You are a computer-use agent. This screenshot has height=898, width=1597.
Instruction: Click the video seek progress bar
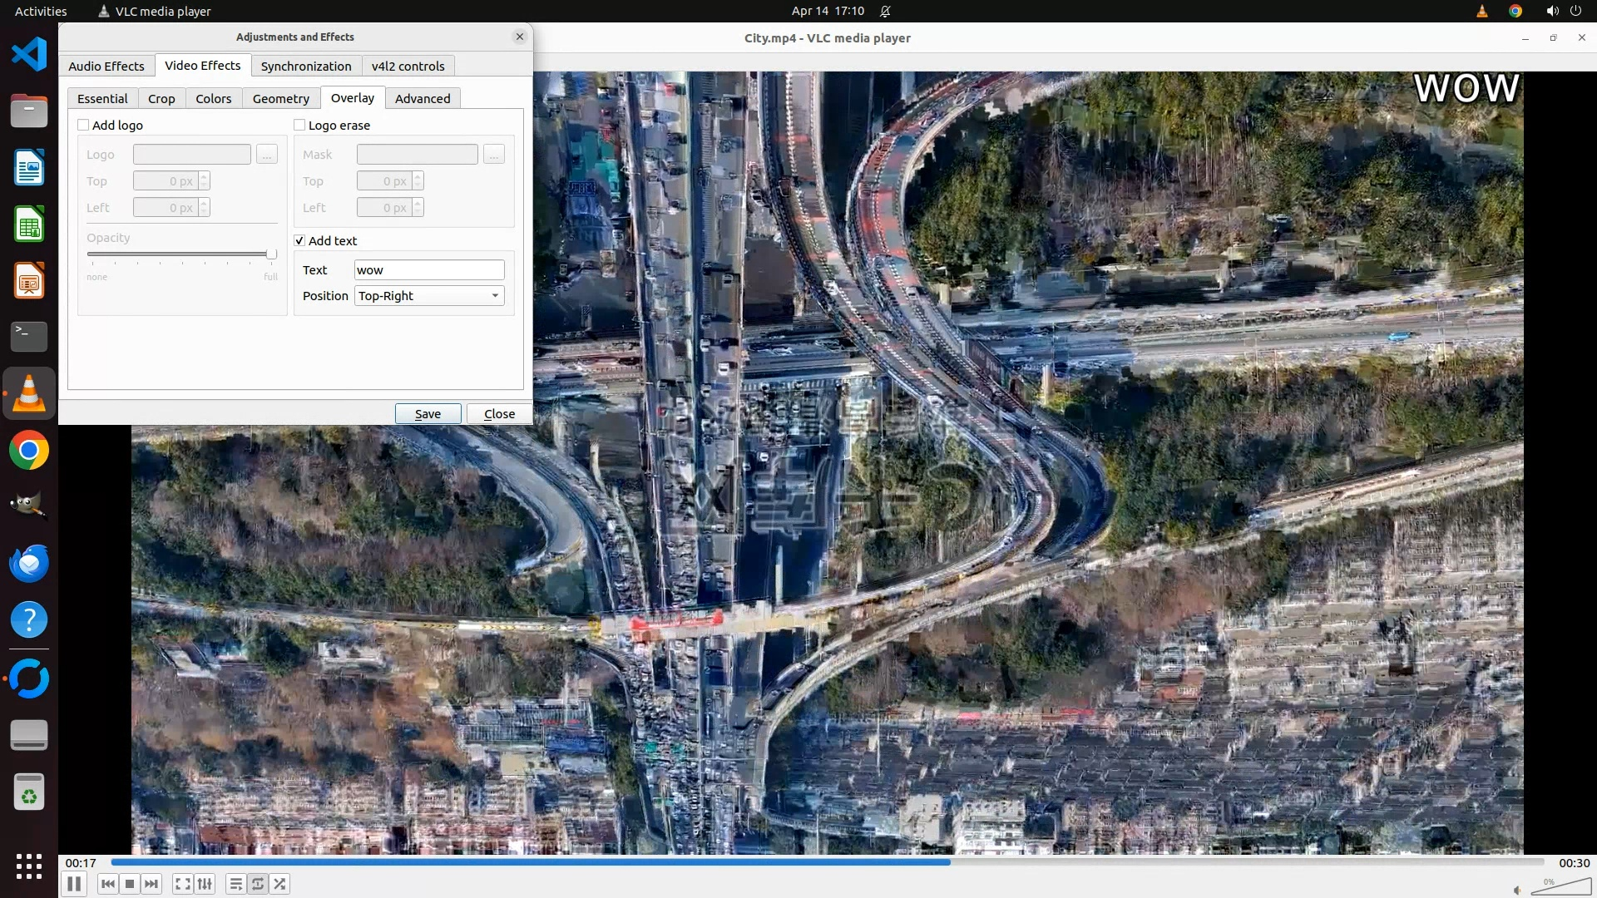tap(827, 862)
